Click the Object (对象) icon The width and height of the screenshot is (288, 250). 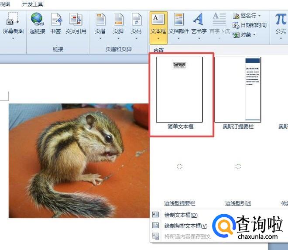point(236,34)
